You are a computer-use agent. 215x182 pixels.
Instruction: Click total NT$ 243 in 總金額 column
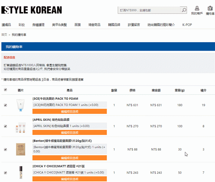(x=156, y=173)
